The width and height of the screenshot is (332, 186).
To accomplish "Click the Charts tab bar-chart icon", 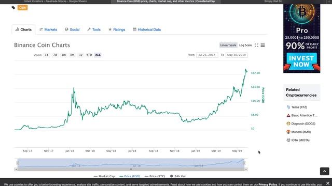I will (x=17, y=29).
